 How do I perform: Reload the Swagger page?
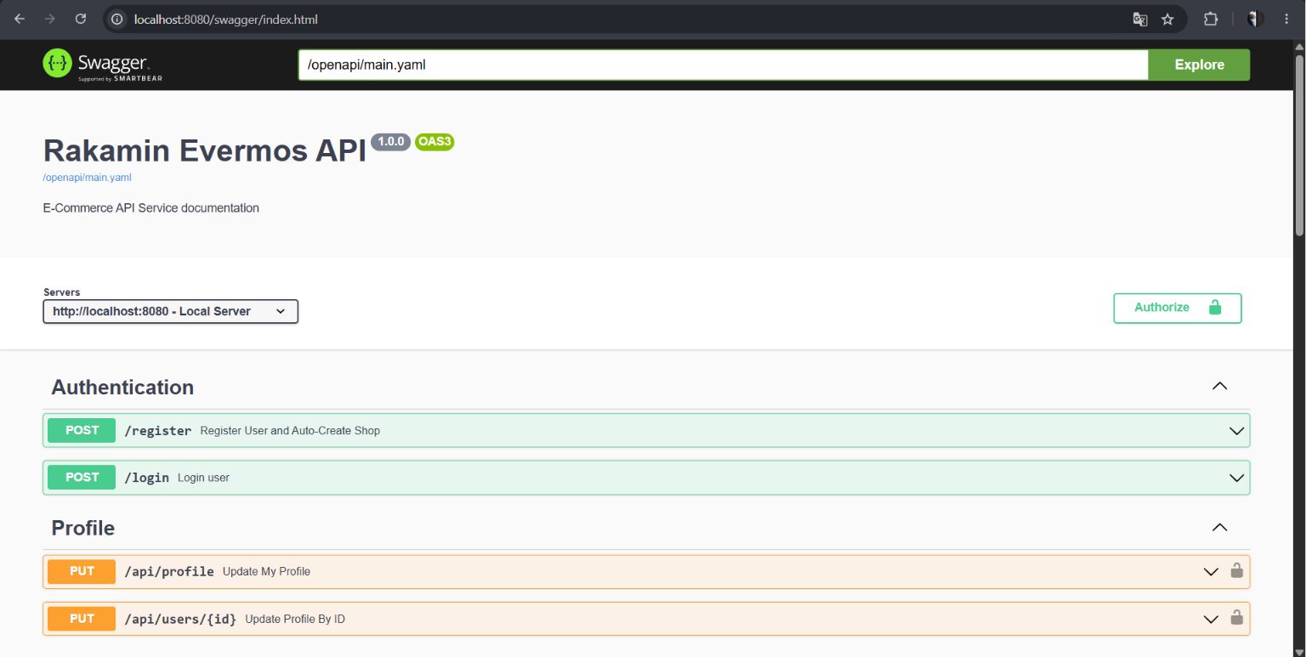click(81, 19)
